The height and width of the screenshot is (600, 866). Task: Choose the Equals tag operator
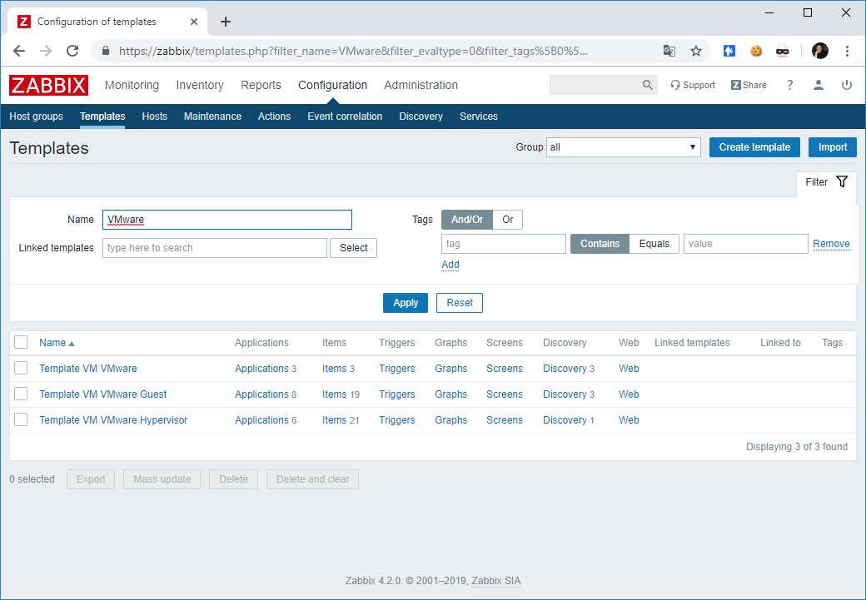[654, 244]
